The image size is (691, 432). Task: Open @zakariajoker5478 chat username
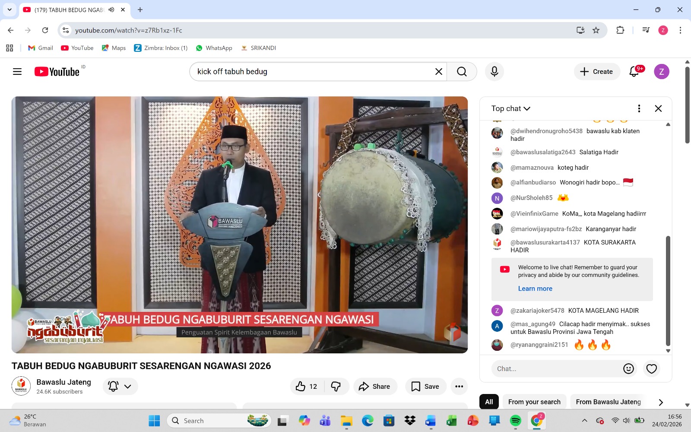pyautogui.click(x=537, y=311)
